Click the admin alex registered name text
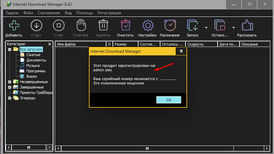The width and height of the screenshot is (274, 154). [x=103, y=70]
